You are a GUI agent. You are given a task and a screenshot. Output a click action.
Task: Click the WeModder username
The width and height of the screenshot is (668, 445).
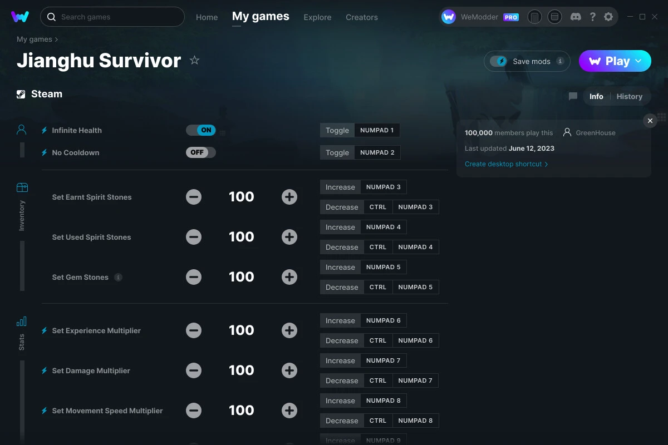[x=480, y=17]
